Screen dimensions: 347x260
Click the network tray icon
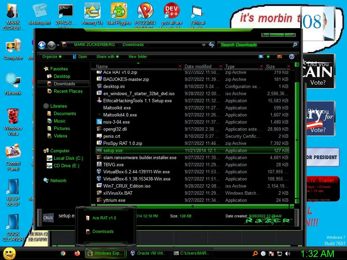pyautogui.click(x=280, y=254)
